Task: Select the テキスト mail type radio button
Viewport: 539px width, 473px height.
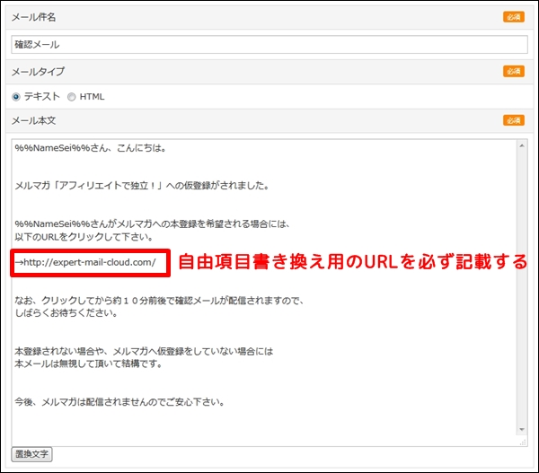Action: [x=16, y=97]
